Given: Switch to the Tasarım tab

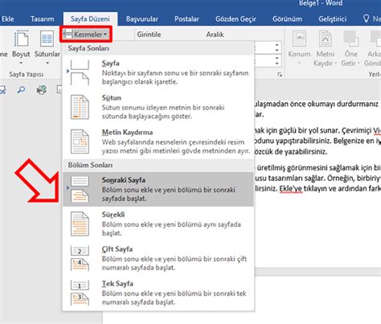Looking at the screenshot, I should [x=43, y=19].
